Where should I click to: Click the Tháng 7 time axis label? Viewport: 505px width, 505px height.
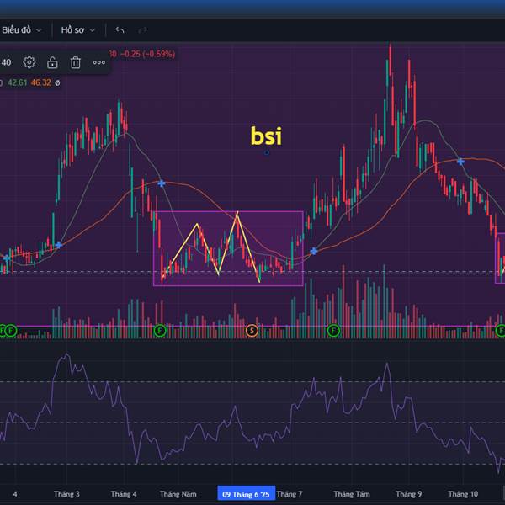pos(290,494)
